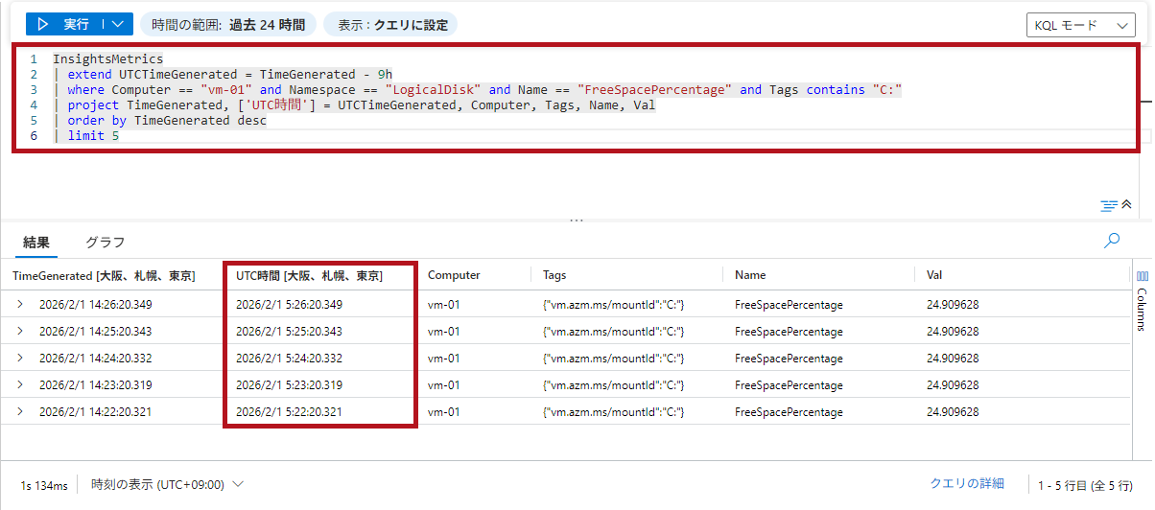This screenshot has height=510, width=1155.
Task: Collapse the query editor with chevron icon
Action: (x=1127, y=204)
